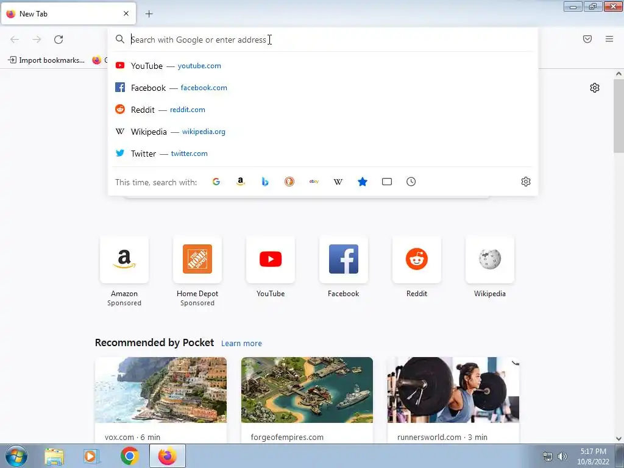Image resolution: width=624 pixels, height=468 pixels.
Task: Open the Firefox hamburger menu
Action: [x=609, y=39]
